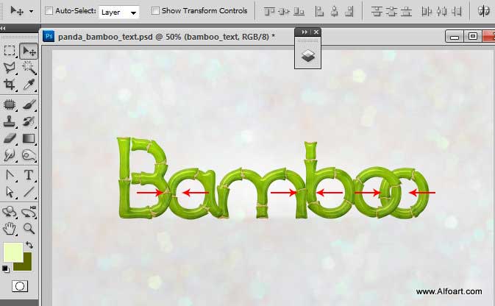Screen dimensions: 495x306
Task: Select the Move tool in toolbox
Action: click(x=29, y=51)
